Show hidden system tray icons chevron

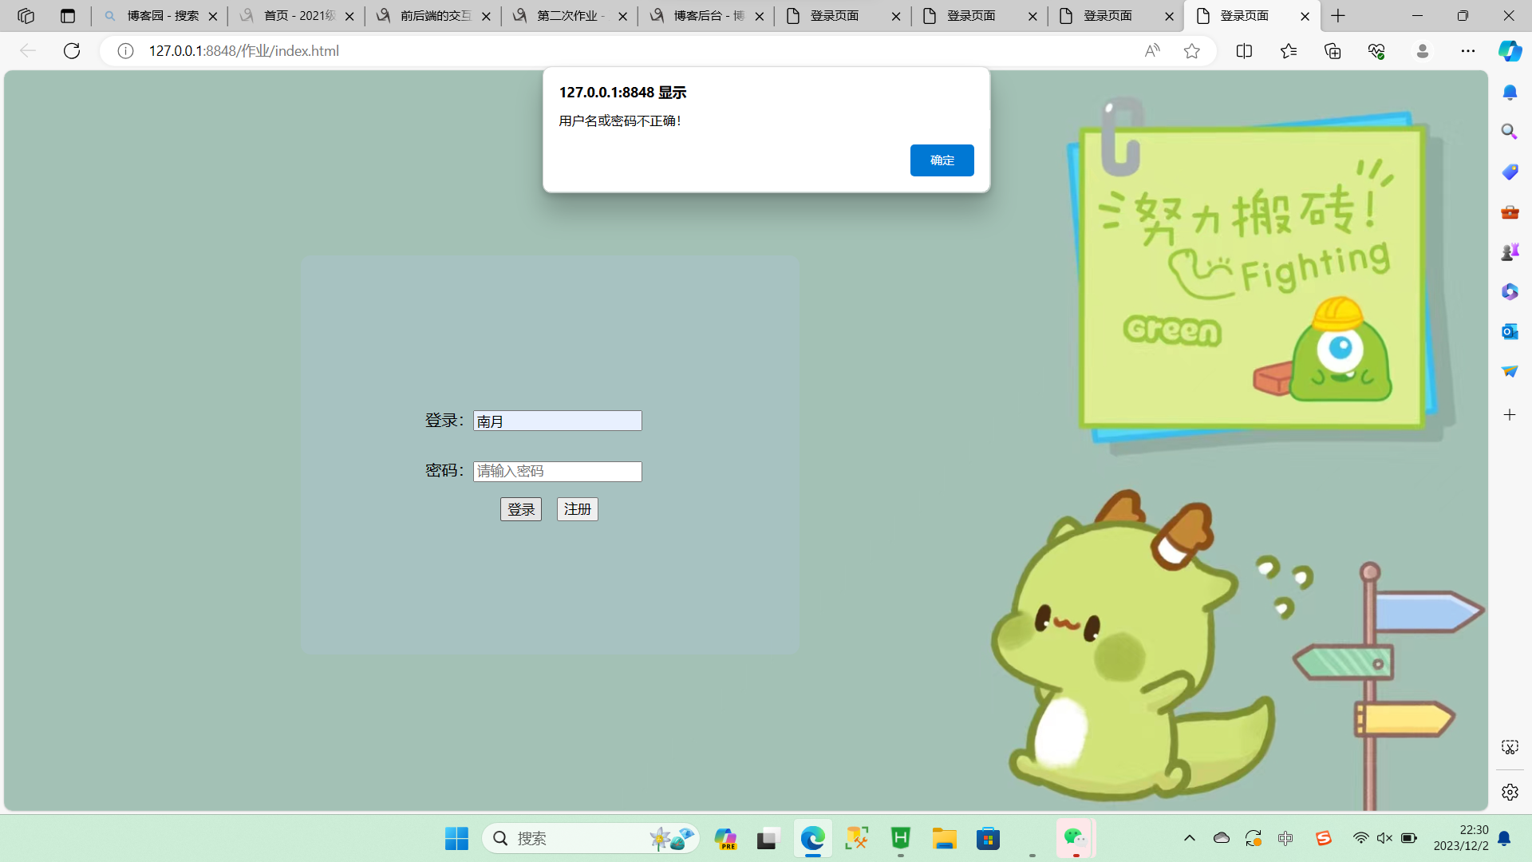tap(1189, 838)
